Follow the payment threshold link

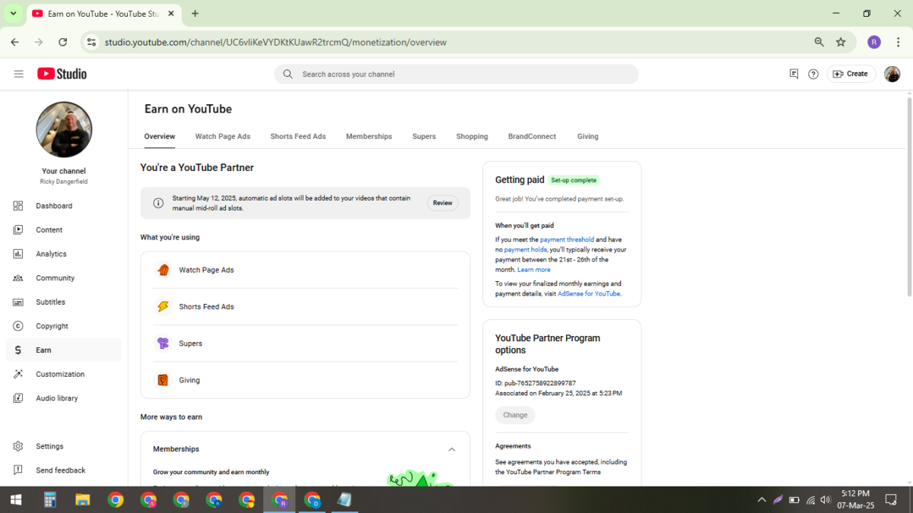567,239
